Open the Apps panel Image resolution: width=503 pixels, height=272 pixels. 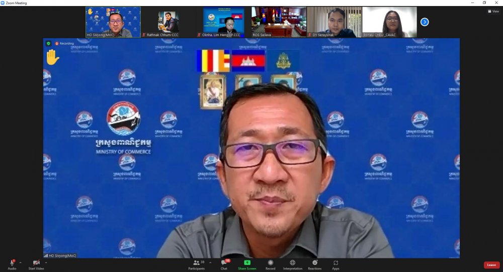point(336,264)
